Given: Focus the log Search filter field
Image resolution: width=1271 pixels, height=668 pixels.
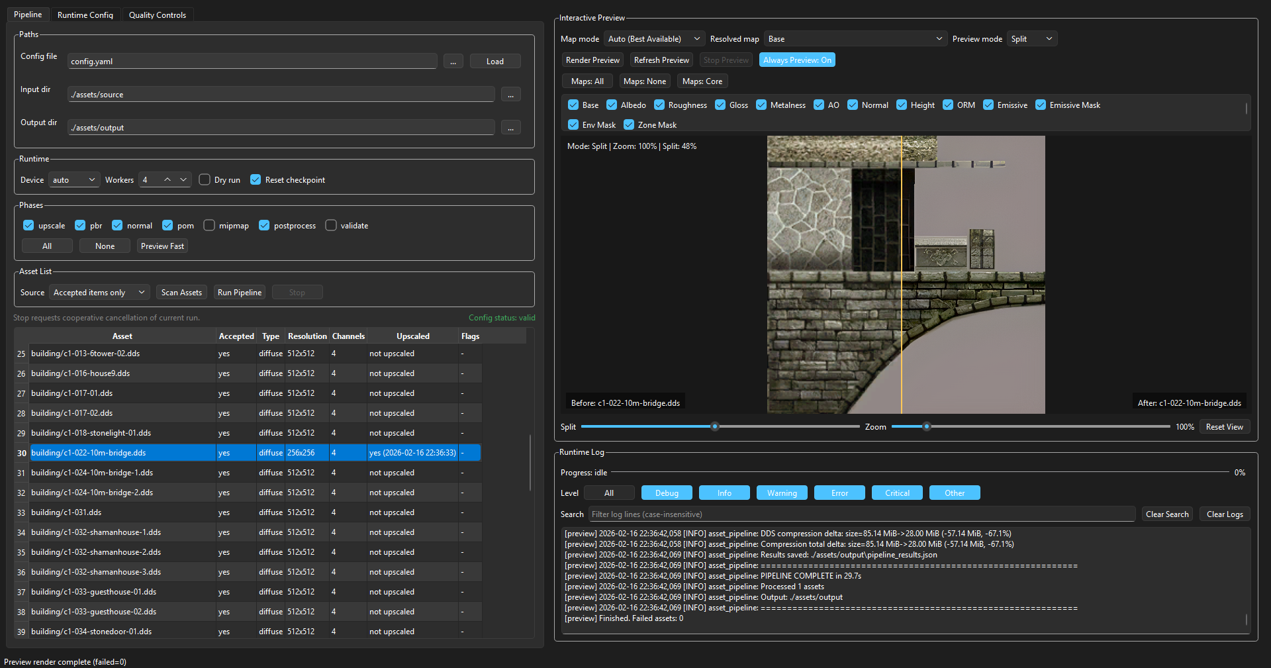Looking at the screenshot, I should (x=861, y=514).
